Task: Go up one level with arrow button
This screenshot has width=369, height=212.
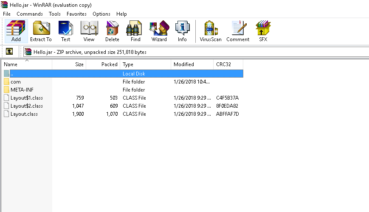Action: tap(9, 51)
